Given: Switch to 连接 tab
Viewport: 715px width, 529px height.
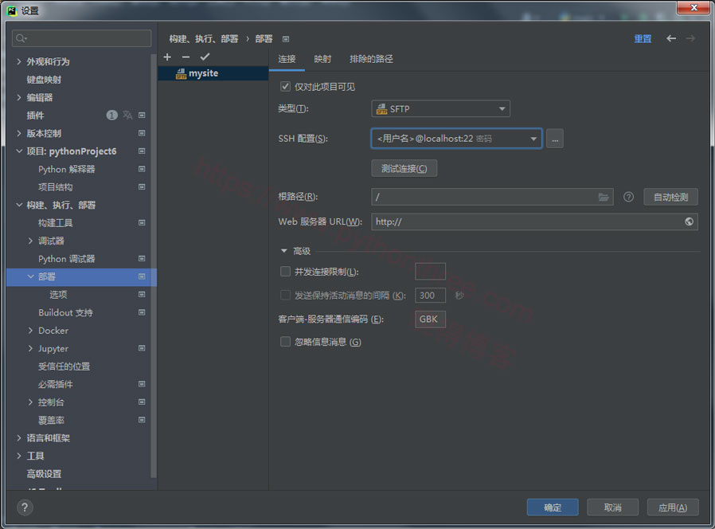Looking at the screenshot, I should [287, 59].
